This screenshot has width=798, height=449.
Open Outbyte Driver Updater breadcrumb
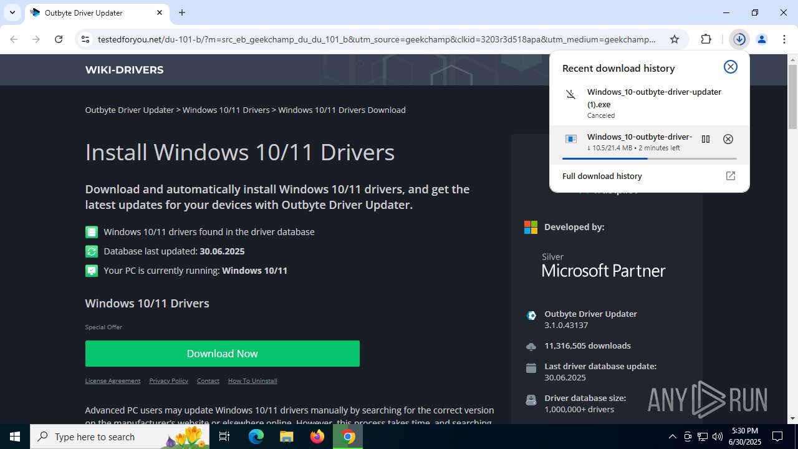[130, 110]
